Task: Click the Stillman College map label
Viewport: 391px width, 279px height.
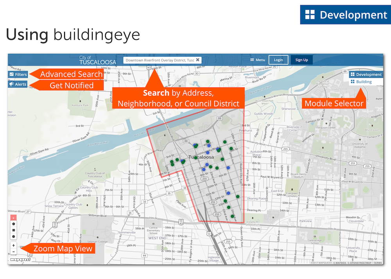Action: point(97,242)
